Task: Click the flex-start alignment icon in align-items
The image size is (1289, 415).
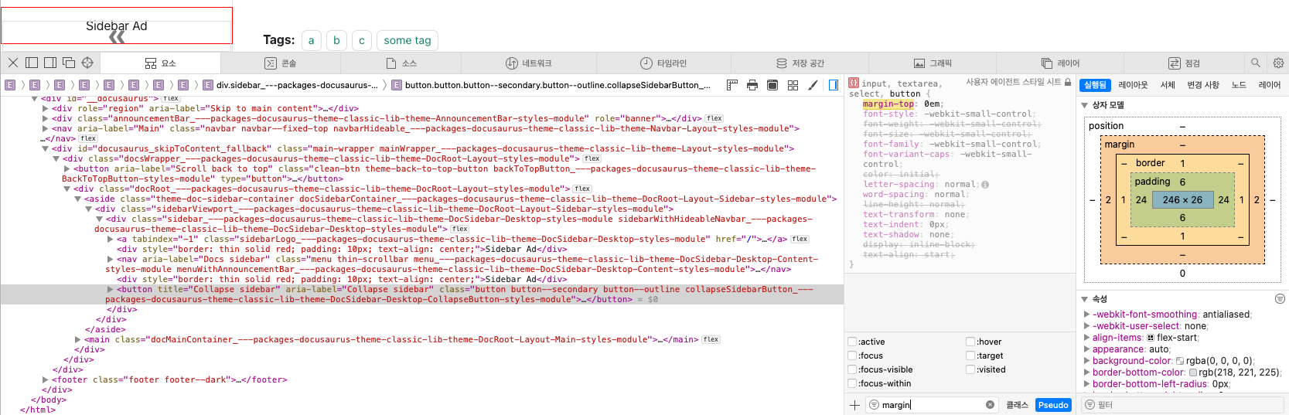Action: [x=1151, y=338]
